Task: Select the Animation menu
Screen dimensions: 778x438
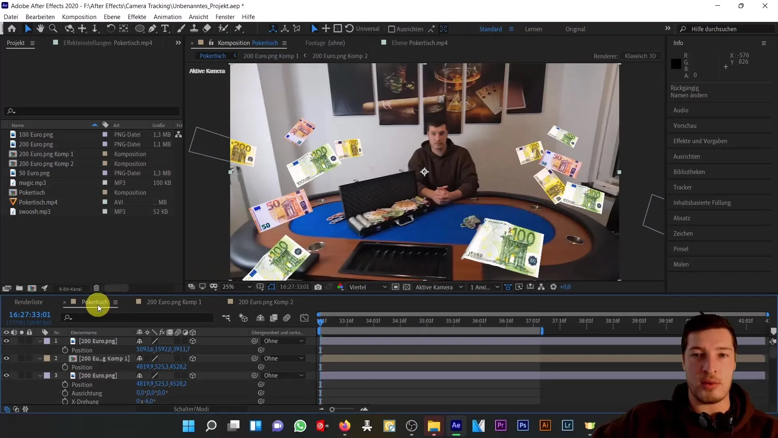Action: coord(167,17)
